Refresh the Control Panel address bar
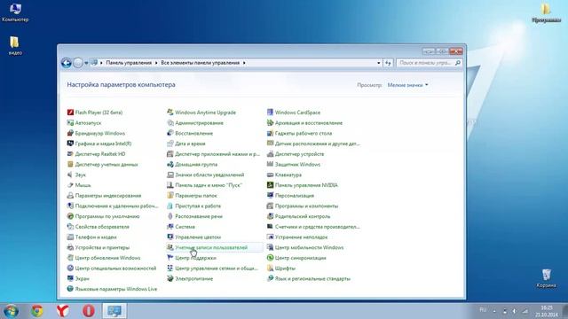The height and width of the screenshot is (319, 568). pos(388,63)
